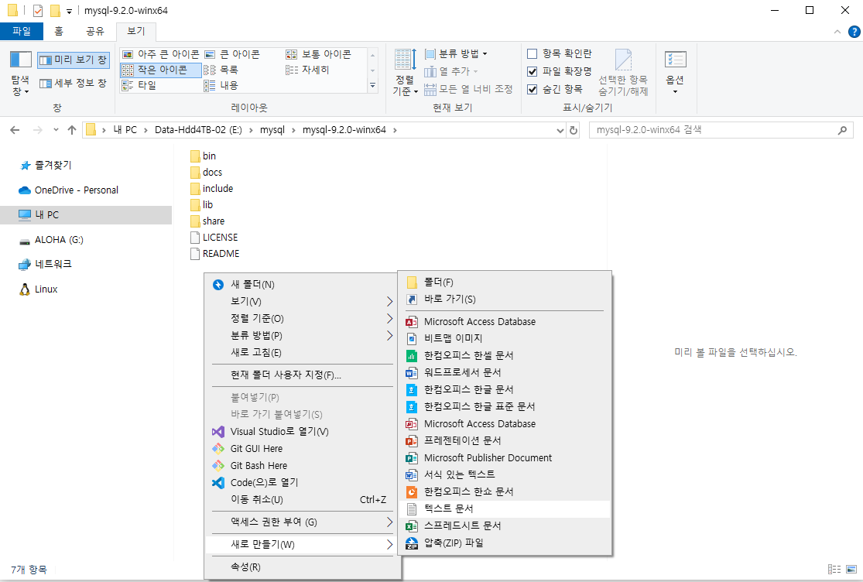The height and width of the screenshot is (582, 863).
Task: Toggle the preview pane (미리 보기 창) button
Action: tap(74, 60)
